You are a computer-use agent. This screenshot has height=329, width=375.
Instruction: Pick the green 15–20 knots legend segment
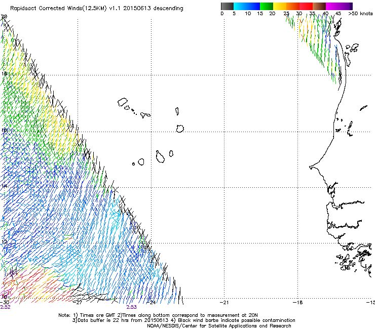coord(267,6)
